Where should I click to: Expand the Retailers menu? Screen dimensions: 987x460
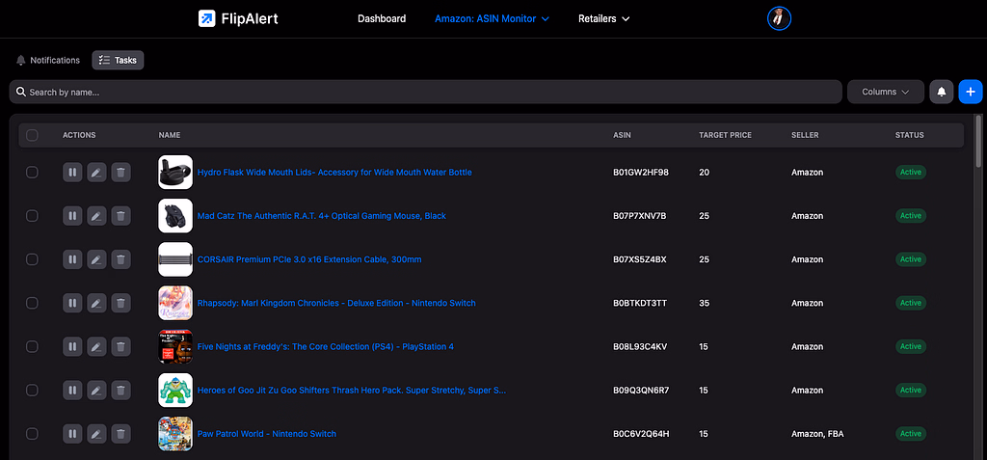pos(603,19)
